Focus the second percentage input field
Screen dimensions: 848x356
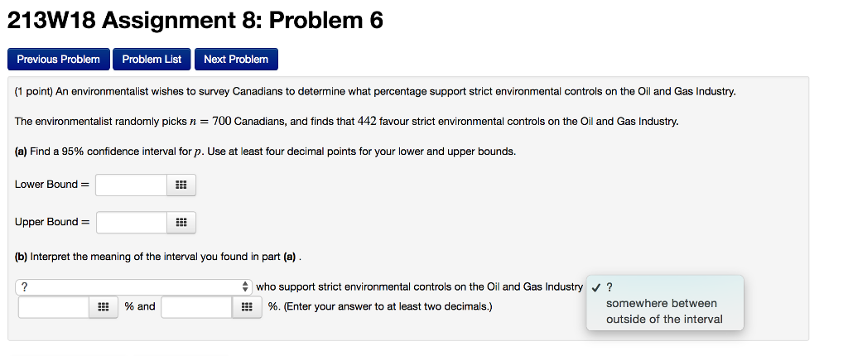tap(197, 307)
